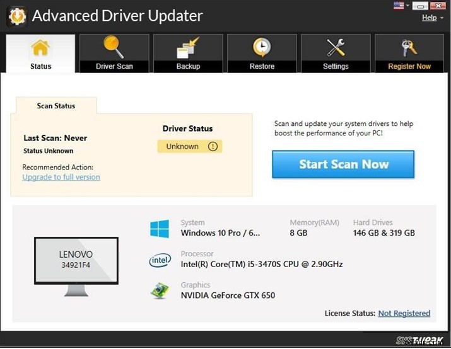
Task: Click the Not Registered license link
Action: (404, 313)
